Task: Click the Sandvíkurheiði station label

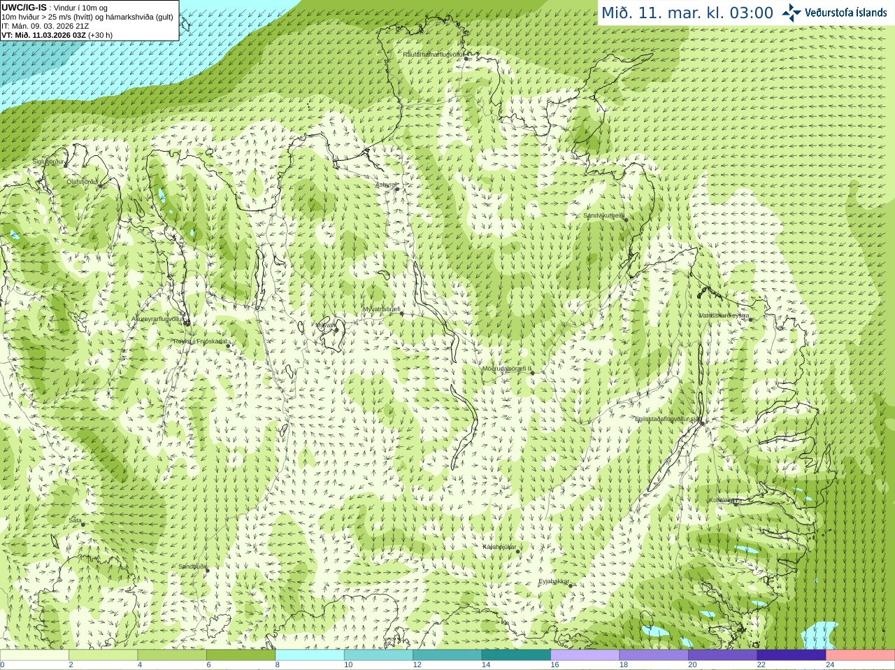Action: pos(604,215)
